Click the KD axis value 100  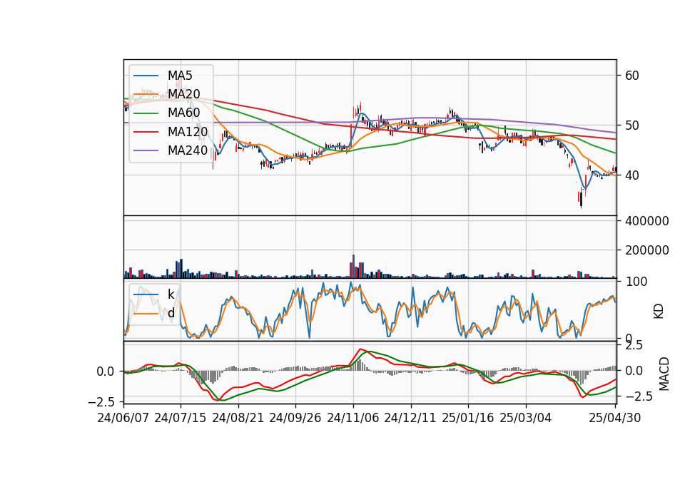[x=636, y=282]
